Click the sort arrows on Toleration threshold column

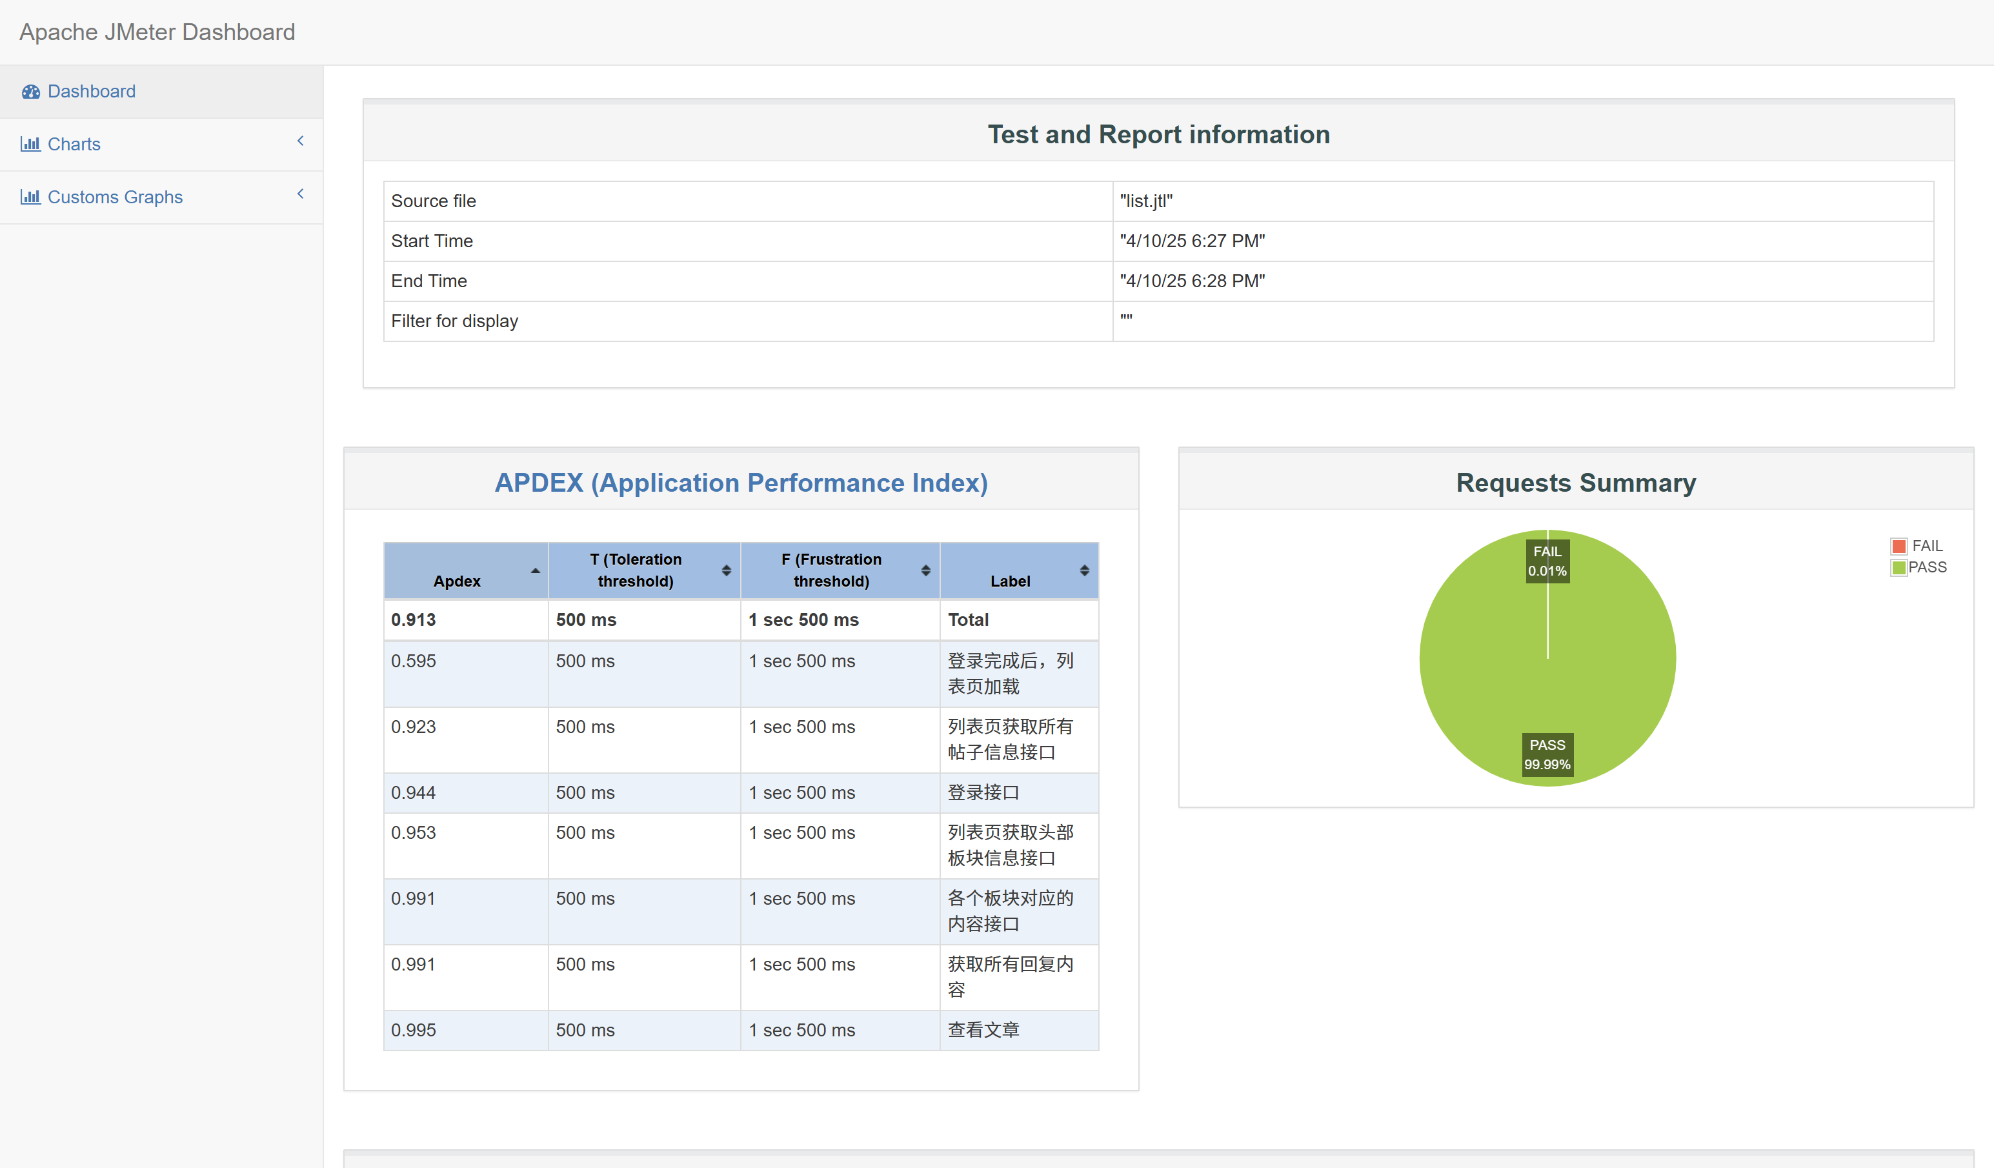click(x=725, y=570)
